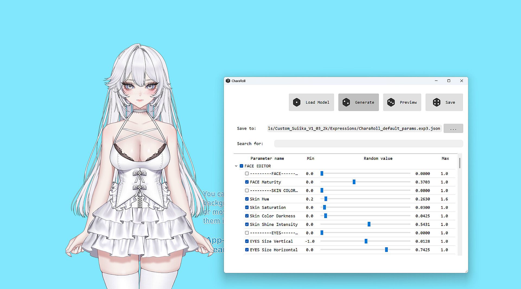
Task: Click the Random value column header
Action: click(x=378, y=158)
